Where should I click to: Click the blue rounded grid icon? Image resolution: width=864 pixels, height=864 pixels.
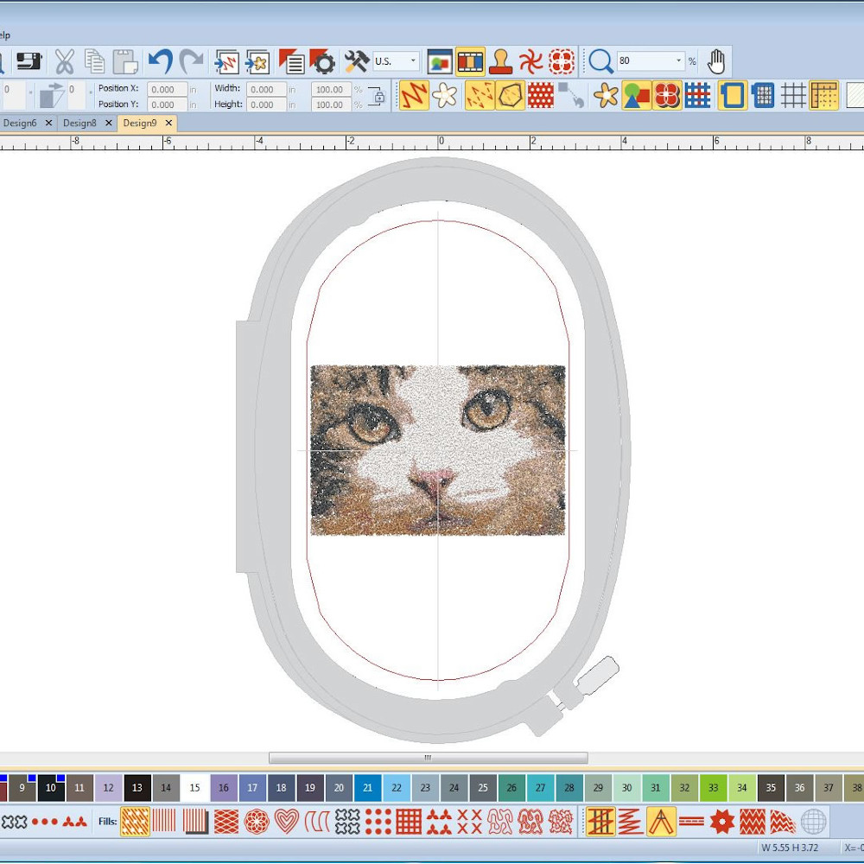763,95
